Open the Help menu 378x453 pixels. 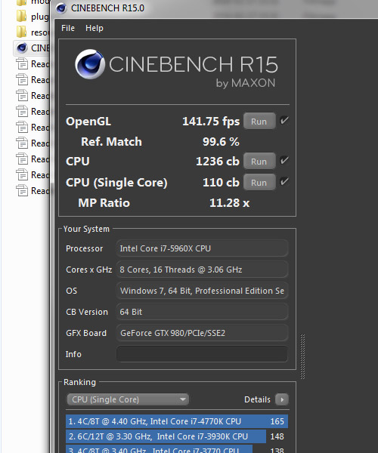pyautogui.click(x=94, y=28)
